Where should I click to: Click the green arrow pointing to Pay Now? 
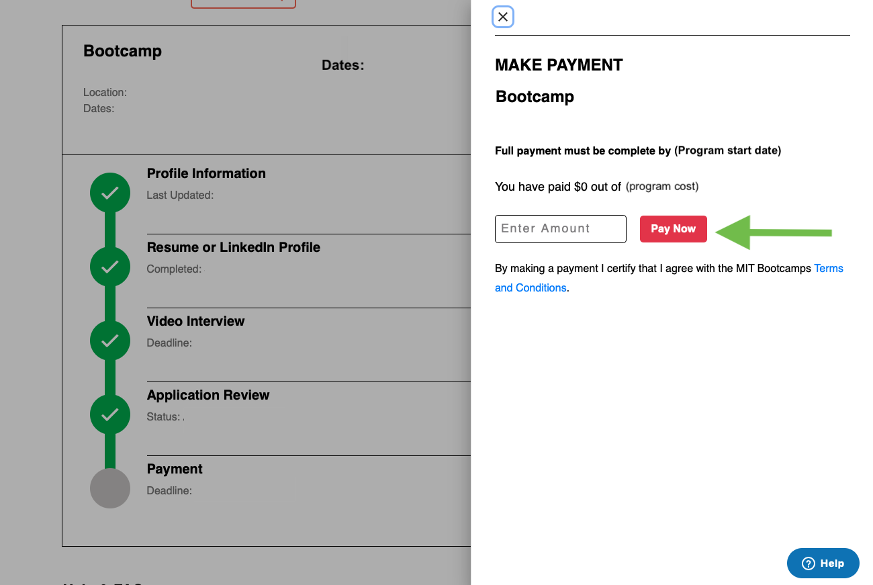point(774,232)
